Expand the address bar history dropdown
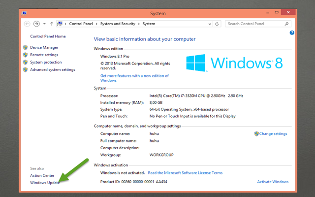Viewport: 315px width, 197px height. click(210, 24)
